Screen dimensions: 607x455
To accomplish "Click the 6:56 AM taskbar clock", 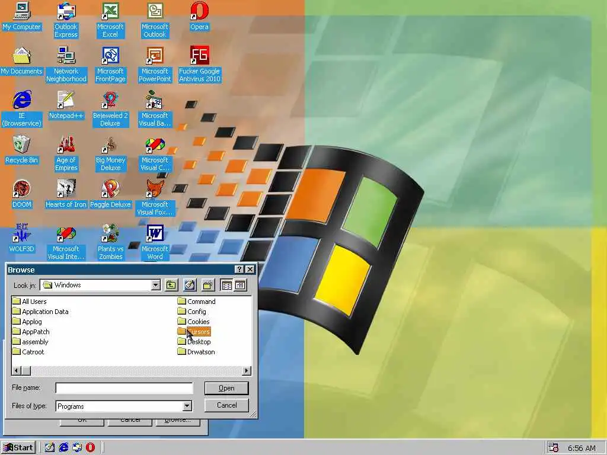I will 582,448.
